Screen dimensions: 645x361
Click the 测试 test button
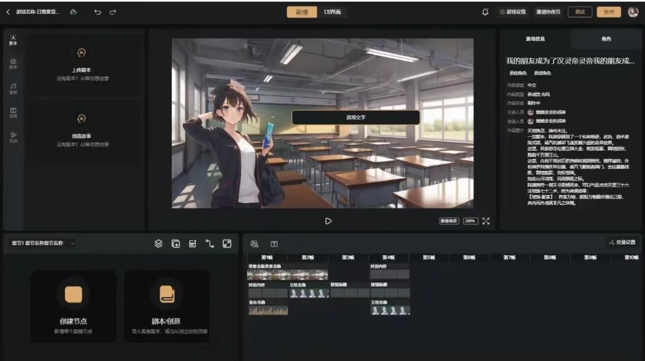pyautogui.click(x=579, y=12)
